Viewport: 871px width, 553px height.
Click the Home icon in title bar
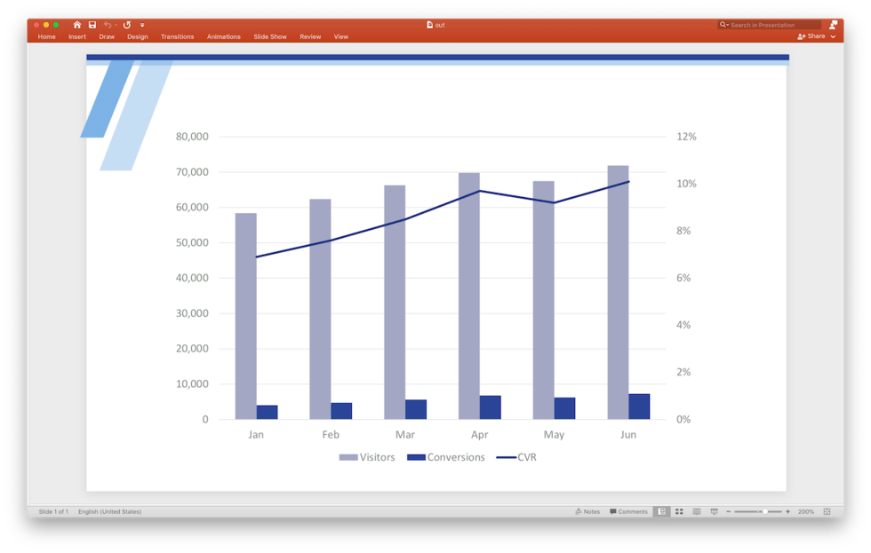pos(77,25)
